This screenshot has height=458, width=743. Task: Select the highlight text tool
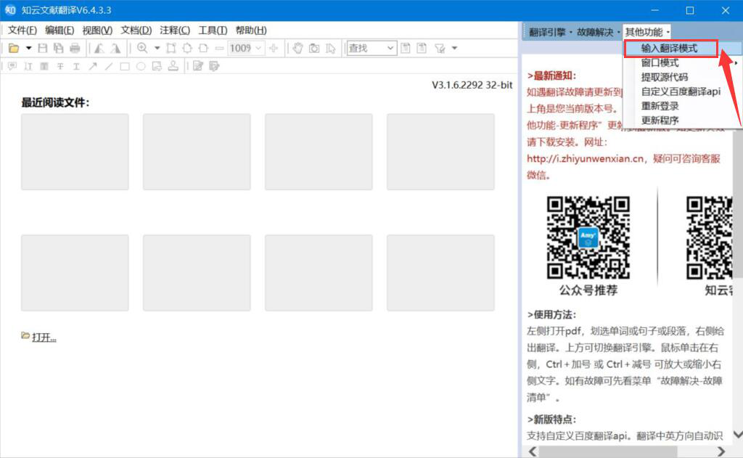coord(44,66)
